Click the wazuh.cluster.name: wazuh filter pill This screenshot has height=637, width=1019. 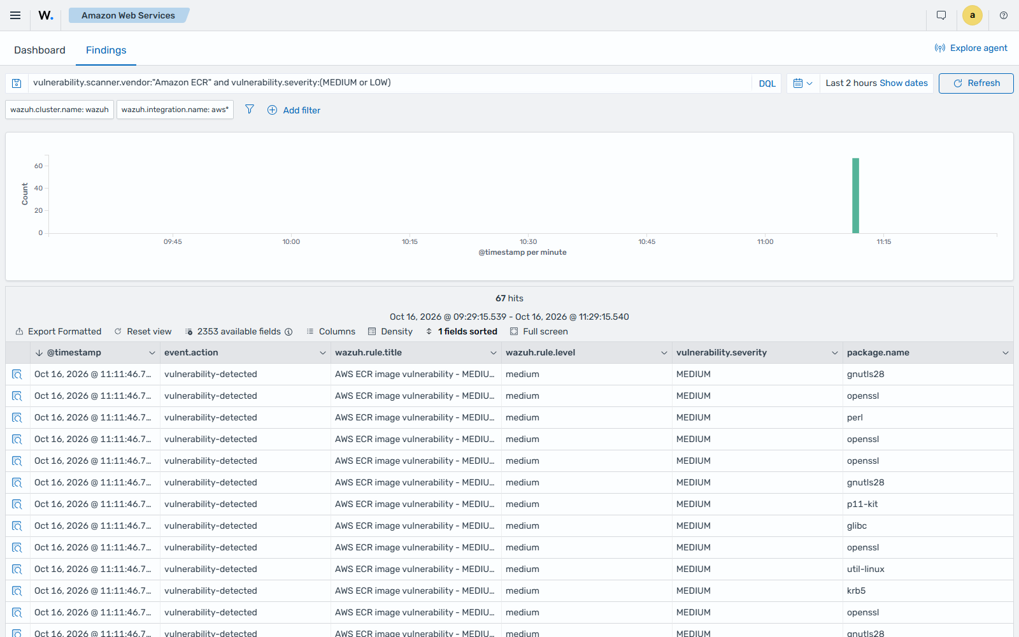click(x=60, y=110)
